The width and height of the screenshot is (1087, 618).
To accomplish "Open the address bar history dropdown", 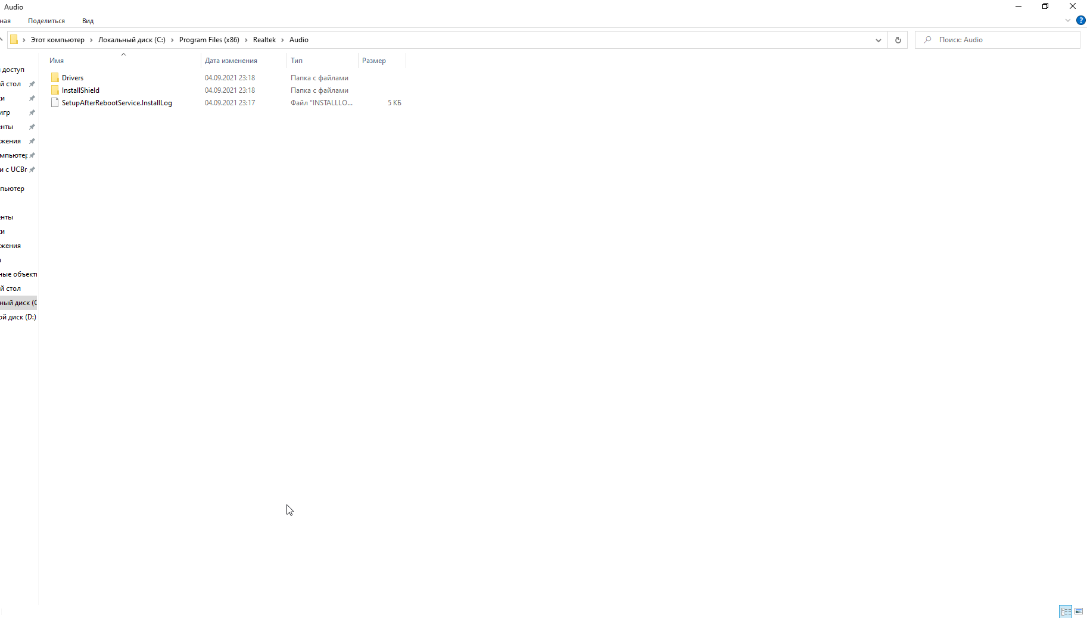I will [x=878, y=40].
